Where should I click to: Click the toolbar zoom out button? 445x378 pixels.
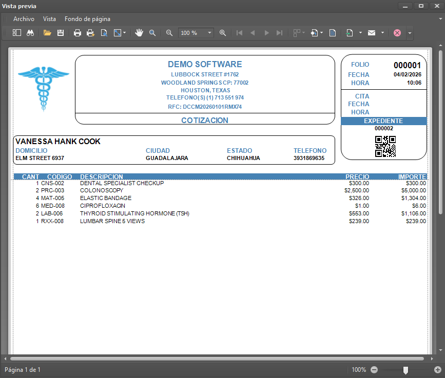(169, 33)
